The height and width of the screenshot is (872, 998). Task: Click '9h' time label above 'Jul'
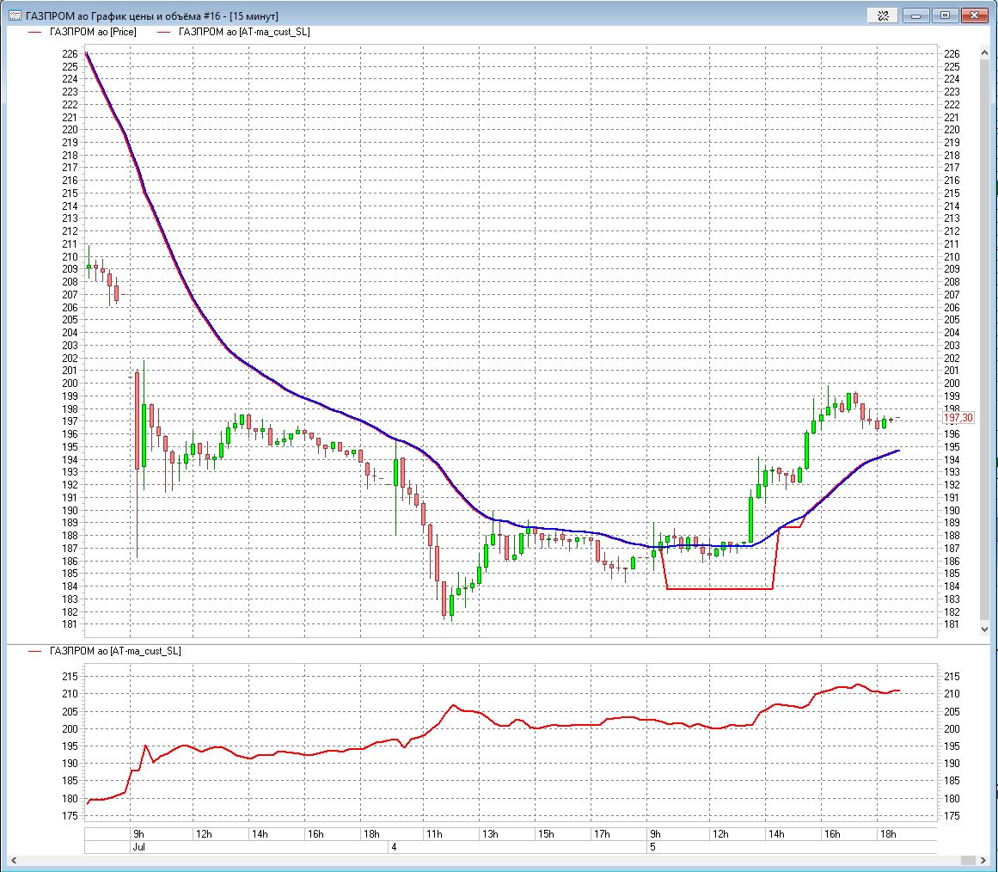138,834
